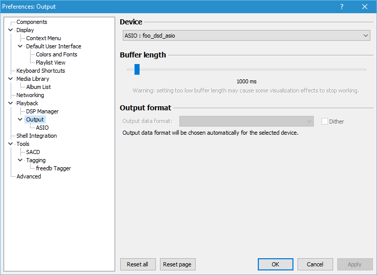Click the Help question mark icon
Screen dimensions: 377x275
(x=341, y=7)
